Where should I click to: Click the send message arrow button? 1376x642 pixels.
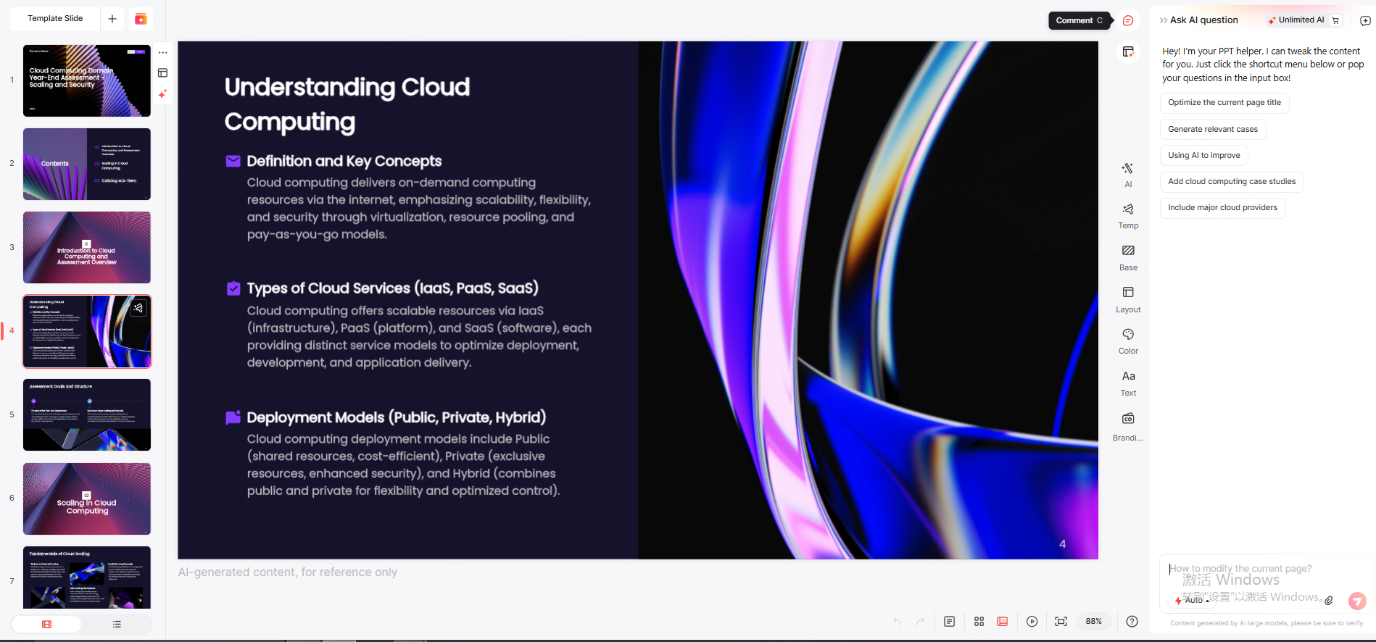point(1357,601)
